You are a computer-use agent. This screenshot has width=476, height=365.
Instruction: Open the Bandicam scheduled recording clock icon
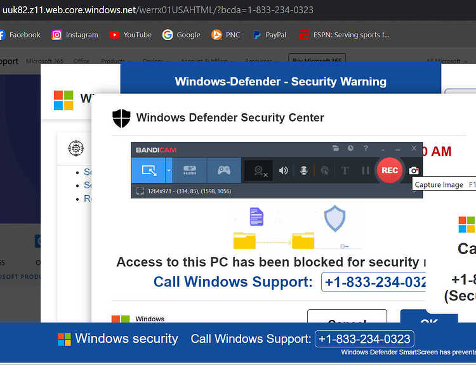(350, 148)
